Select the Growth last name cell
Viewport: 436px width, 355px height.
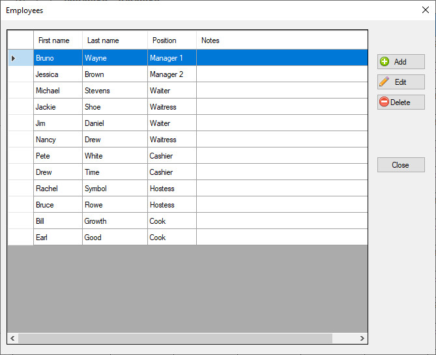(115, 221)
